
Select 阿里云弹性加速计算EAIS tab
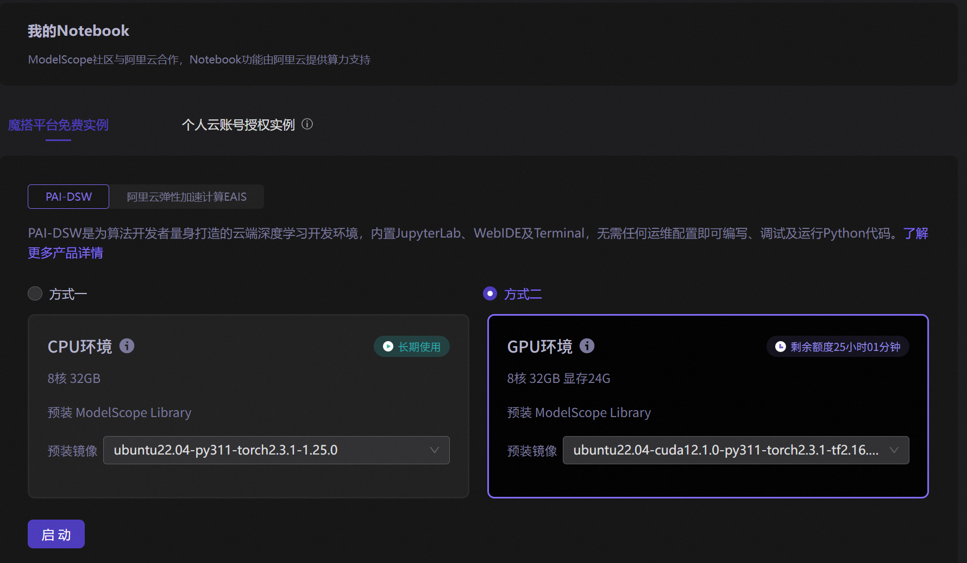[x=186, y=196]
